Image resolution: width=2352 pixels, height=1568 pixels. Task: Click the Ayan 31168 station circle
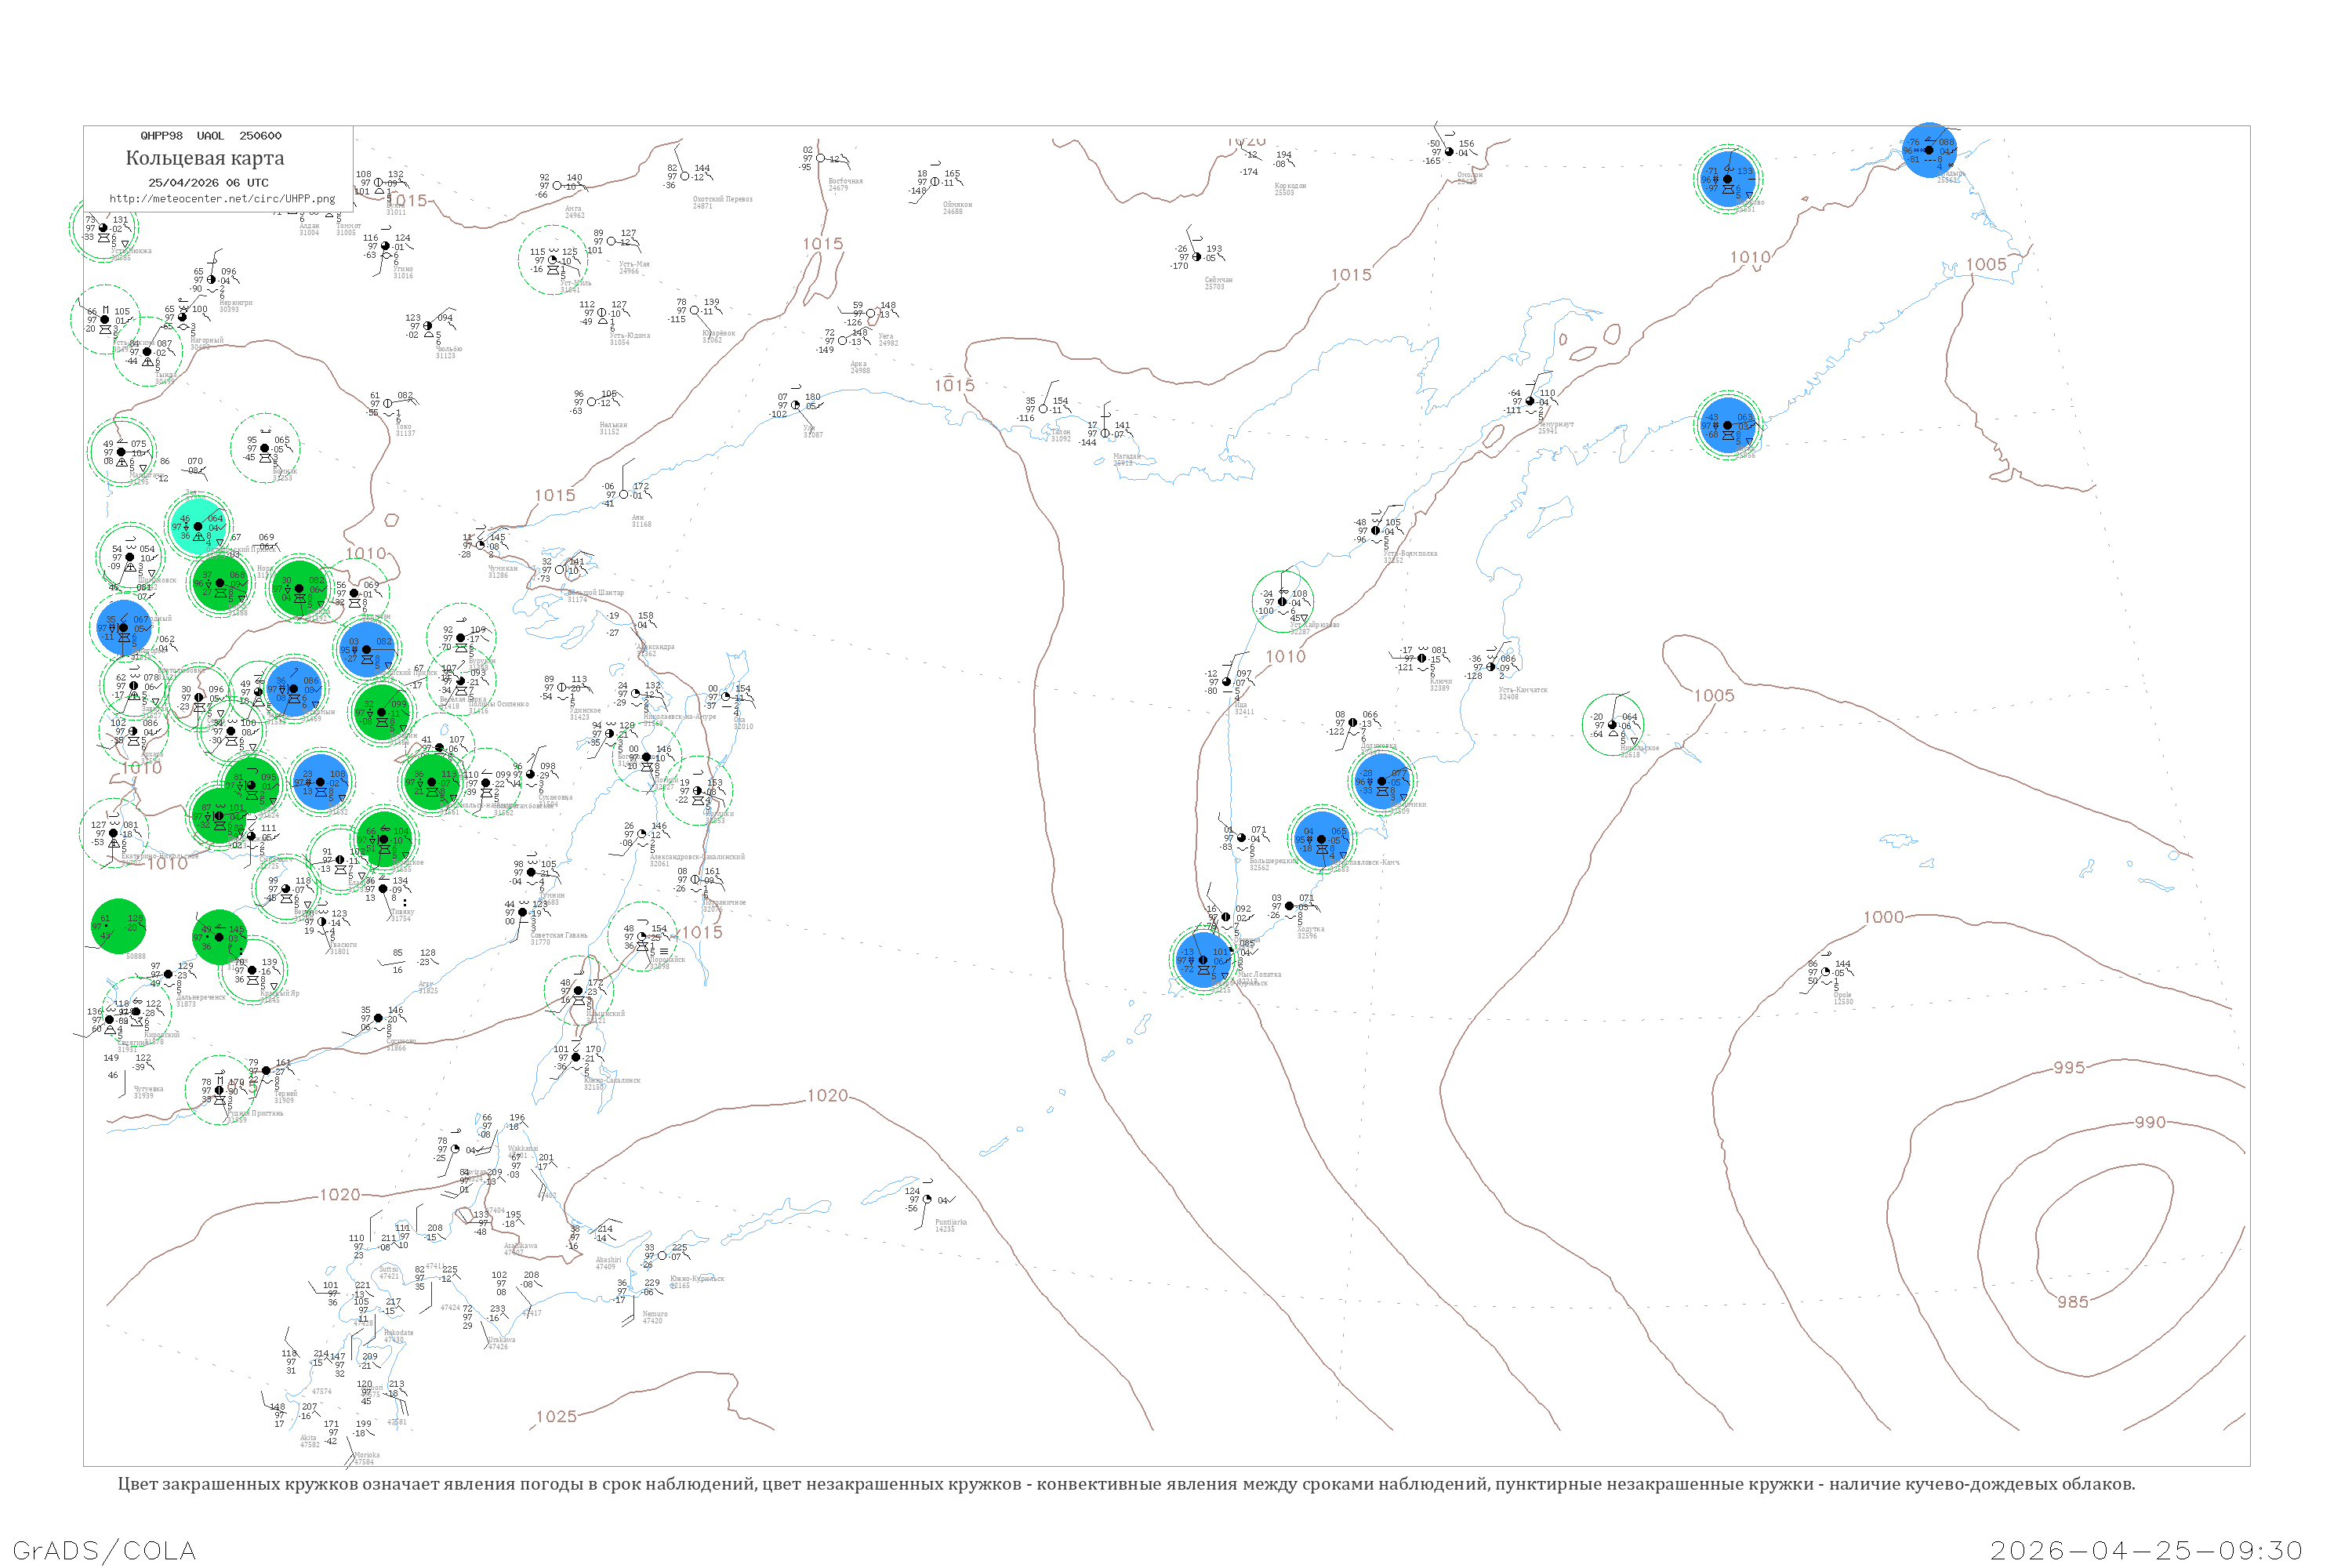pos(624,494)
